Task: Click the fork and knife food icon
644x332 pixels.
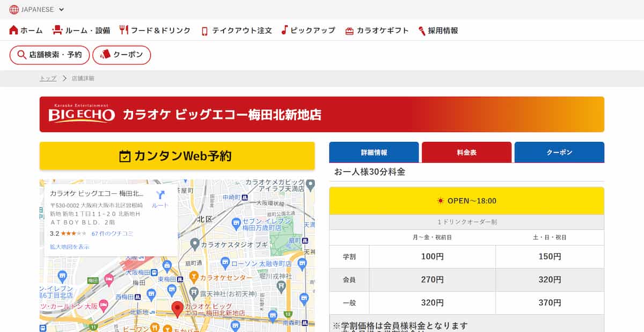Action: [x=124, y=30]
